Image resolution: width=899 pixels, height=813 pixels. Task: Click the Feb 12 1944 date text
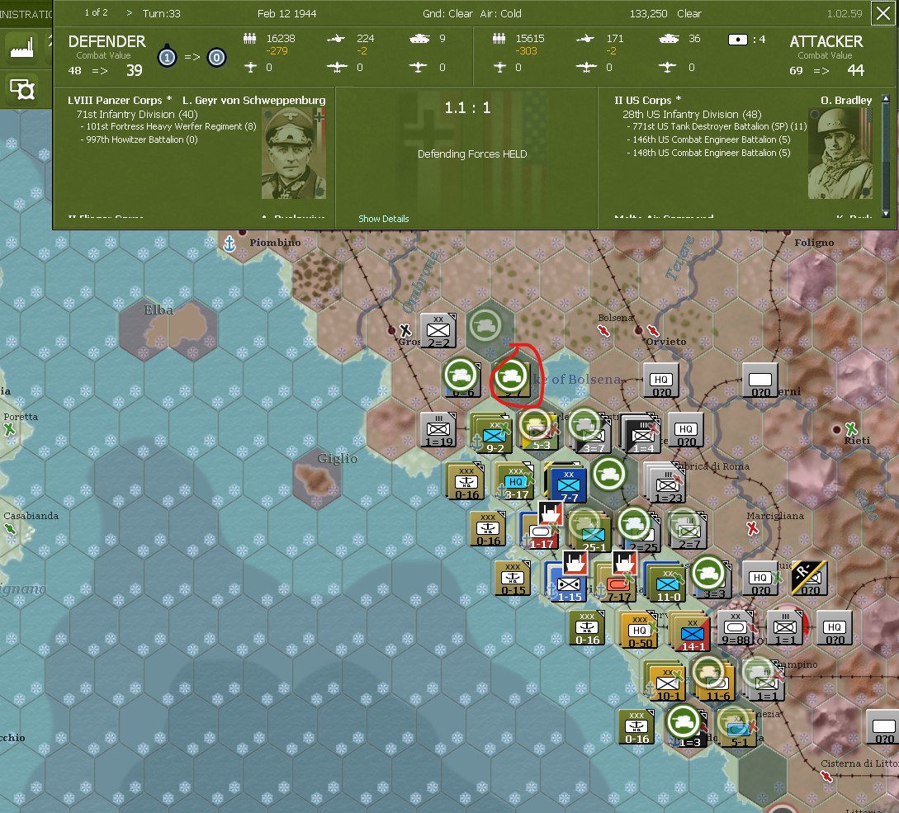point(286,13)
